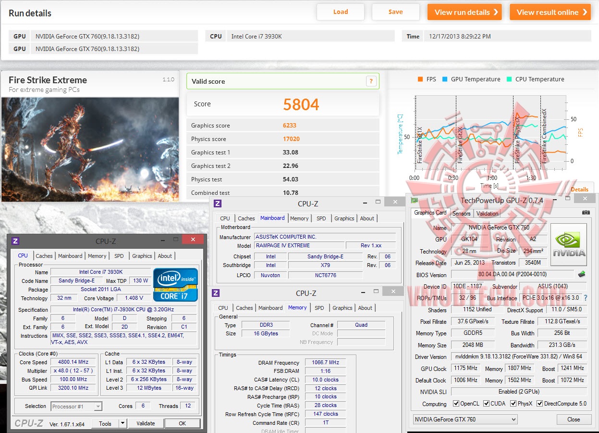
Task: Open the SPD tab in CPU-Z Memory window
Action: click(x=319, y=308)
